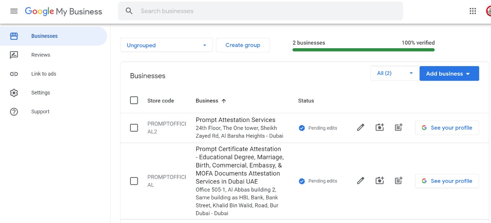Check the PROMPTOFFICIAL2 row checkbox
The height and width of the screenshot is (223, 491).
tap(134, 128)
